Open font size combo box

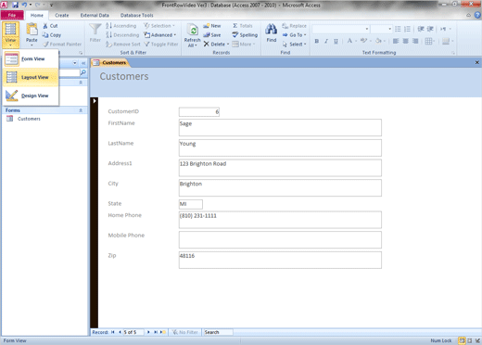pyautogui.click(x=390, y=29)
